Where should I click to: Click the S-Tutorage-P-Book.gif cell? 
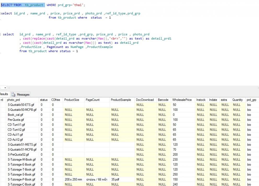21,179
